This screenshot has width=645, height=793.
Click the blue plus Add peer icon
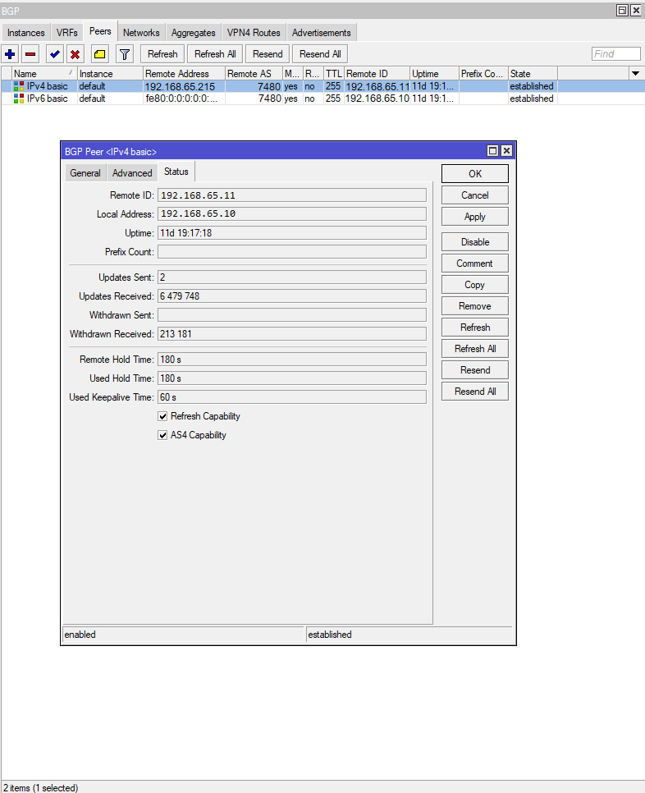coord(10,54)
